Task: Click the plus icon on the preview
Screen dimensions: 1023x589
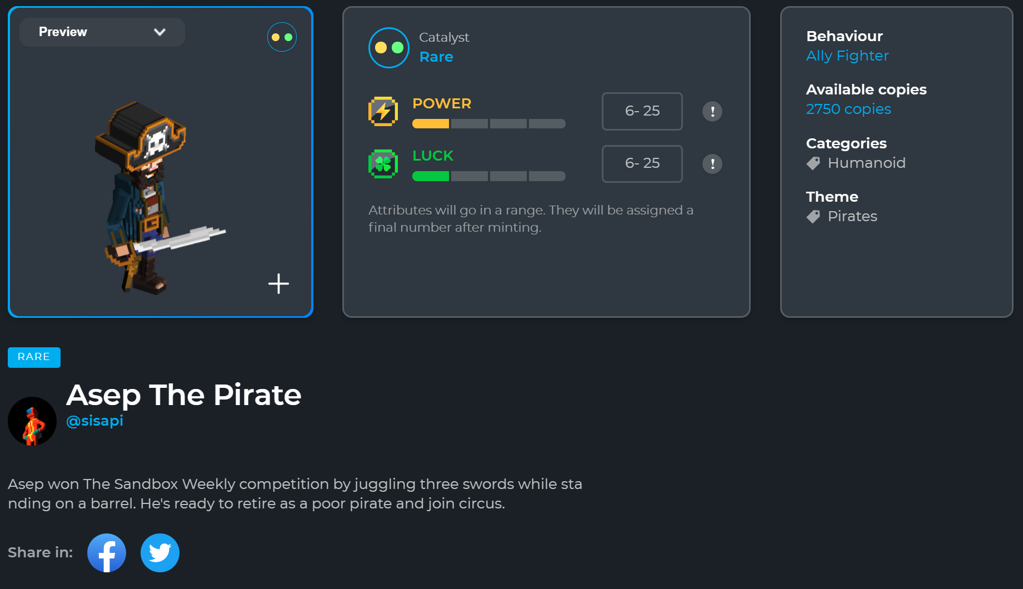Action: [278, 283]
